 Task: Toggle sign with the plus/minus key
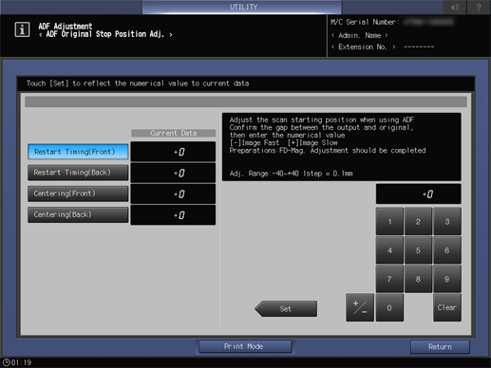360,307
